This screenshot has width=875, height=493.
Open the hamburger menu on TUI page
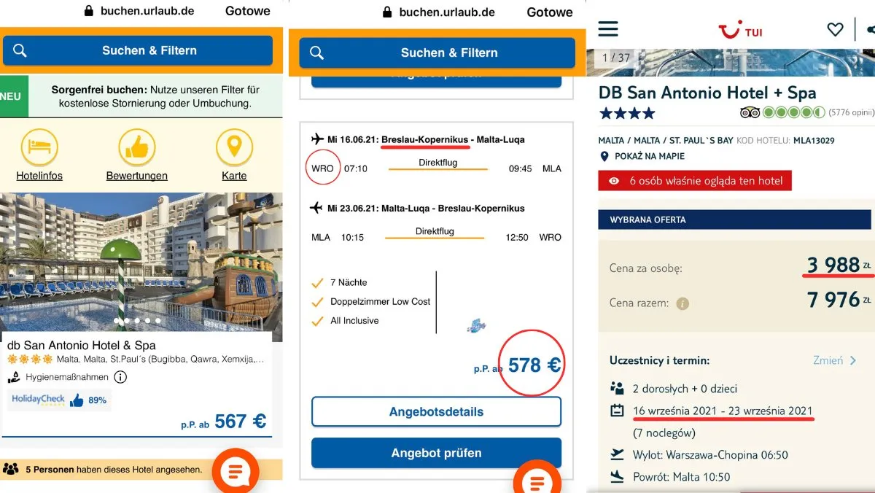click(x=608, y=28)
